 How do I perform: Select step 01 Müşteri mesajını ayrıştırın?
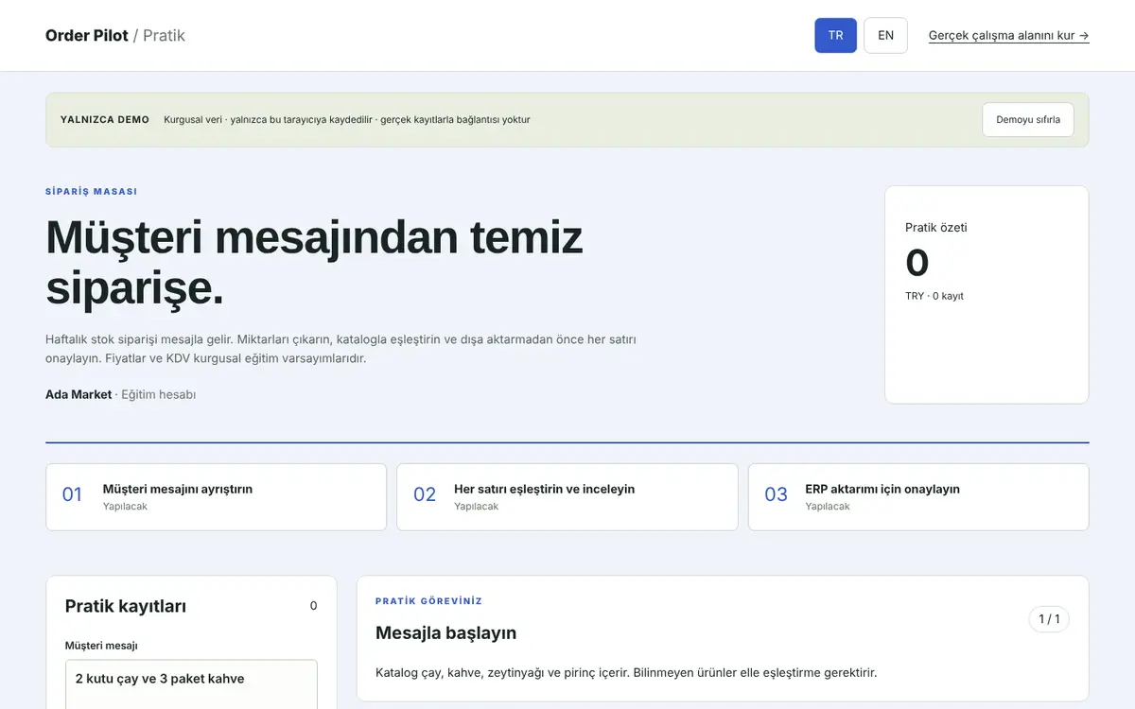tap(216, 497)
